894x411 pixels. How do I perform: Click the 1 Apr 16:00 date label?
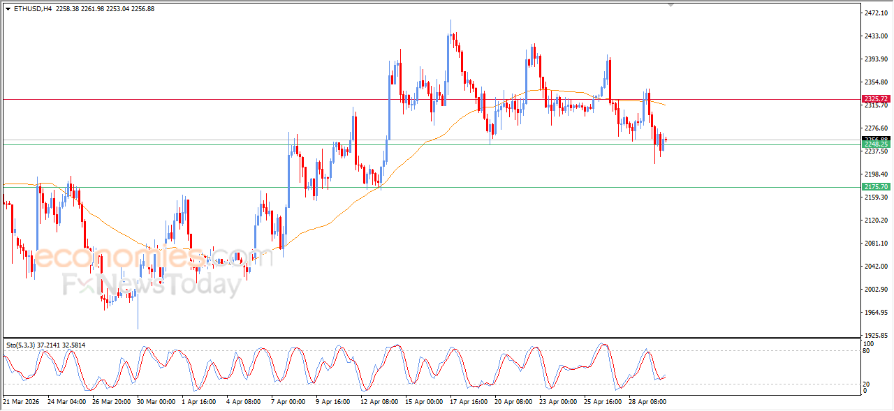(x=199, y=402)
